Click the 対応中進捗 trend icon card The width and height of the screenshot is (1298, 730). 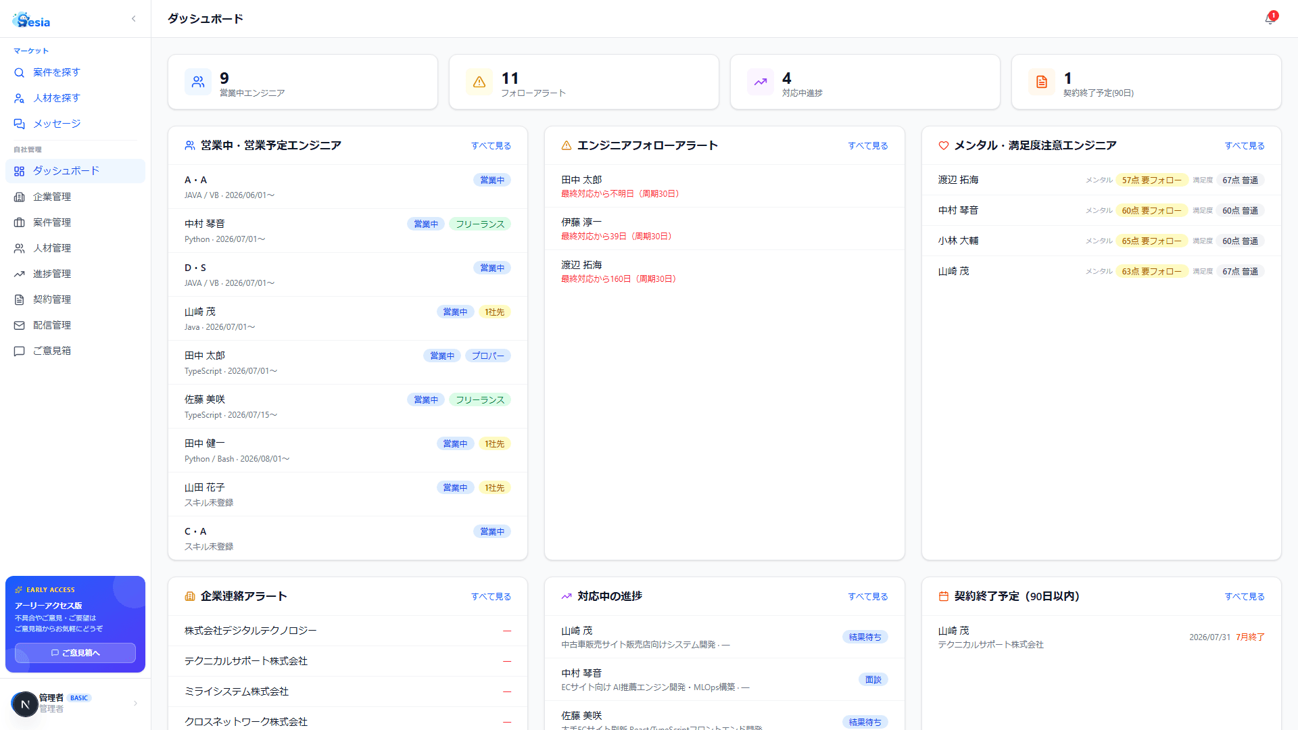(x=865, y=82)
